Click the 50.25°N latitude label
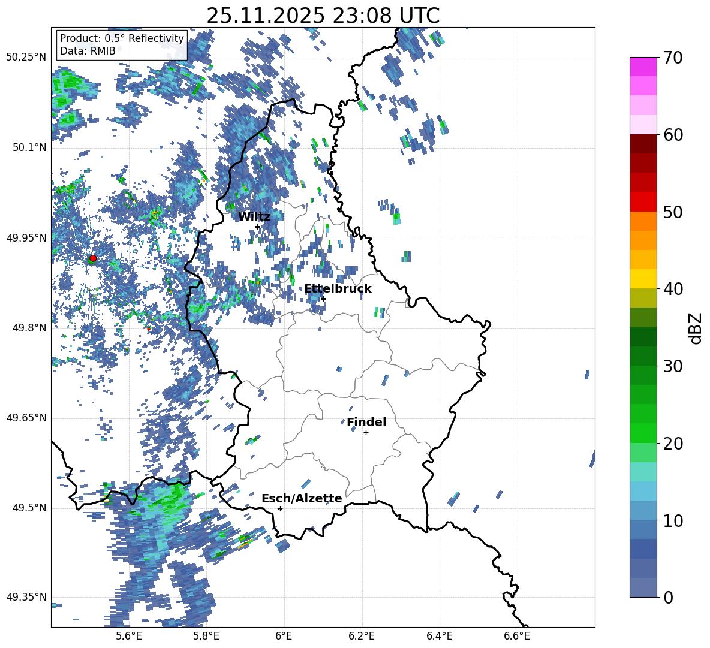 coord(26,58)
